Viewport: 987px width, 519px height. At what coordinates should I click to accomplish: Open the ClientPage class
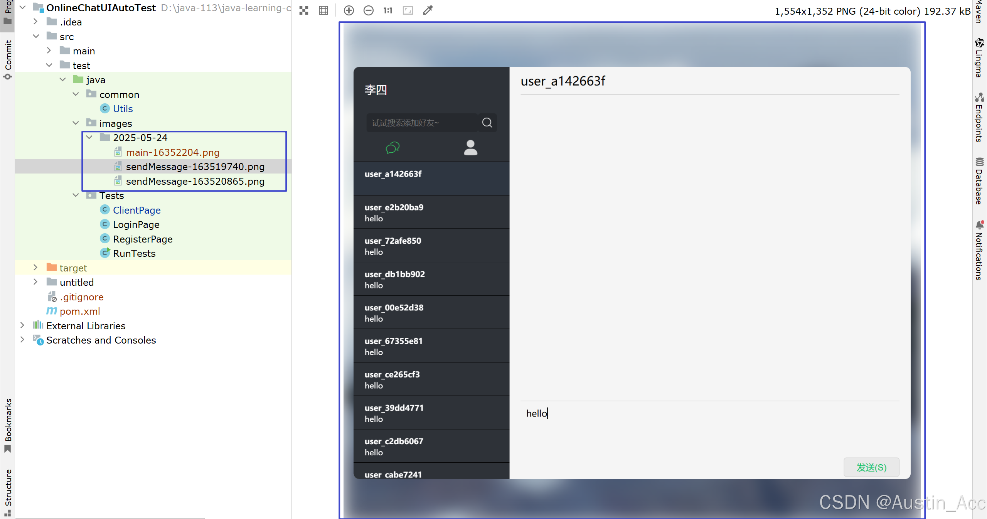136,210
